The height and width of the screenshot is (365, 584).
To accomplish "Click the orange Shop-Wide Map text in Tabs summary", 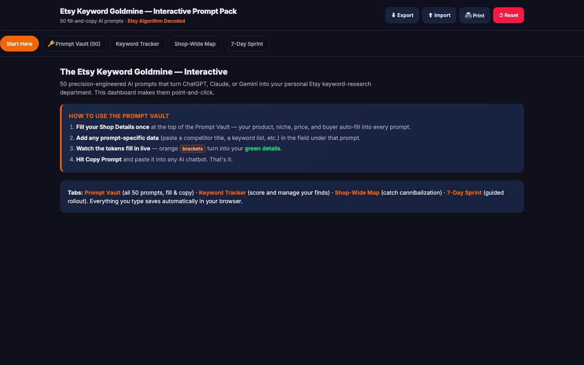I will (357, 193).
